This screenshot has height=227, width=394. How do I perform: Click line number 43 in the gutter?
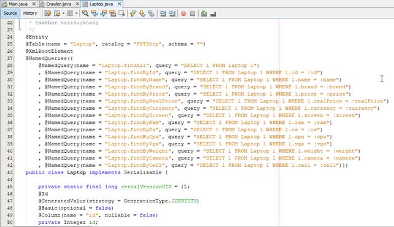(10, 172)
